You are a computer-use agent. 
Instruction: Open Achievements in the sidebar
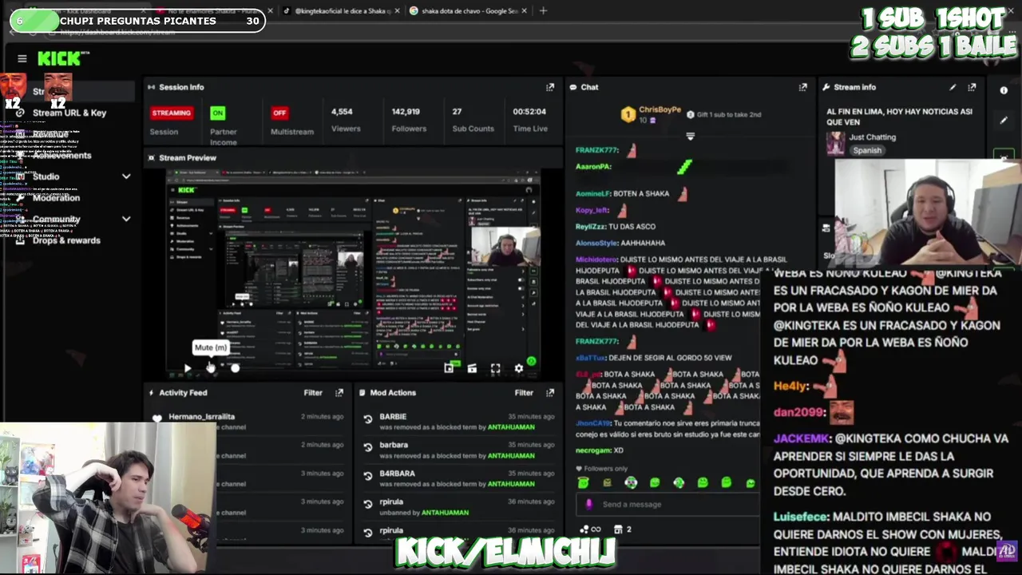point(62,155)
